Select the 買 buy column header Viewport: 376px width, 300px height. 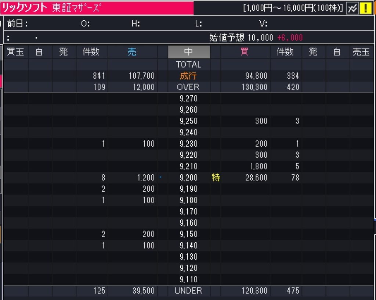point(244,52)
